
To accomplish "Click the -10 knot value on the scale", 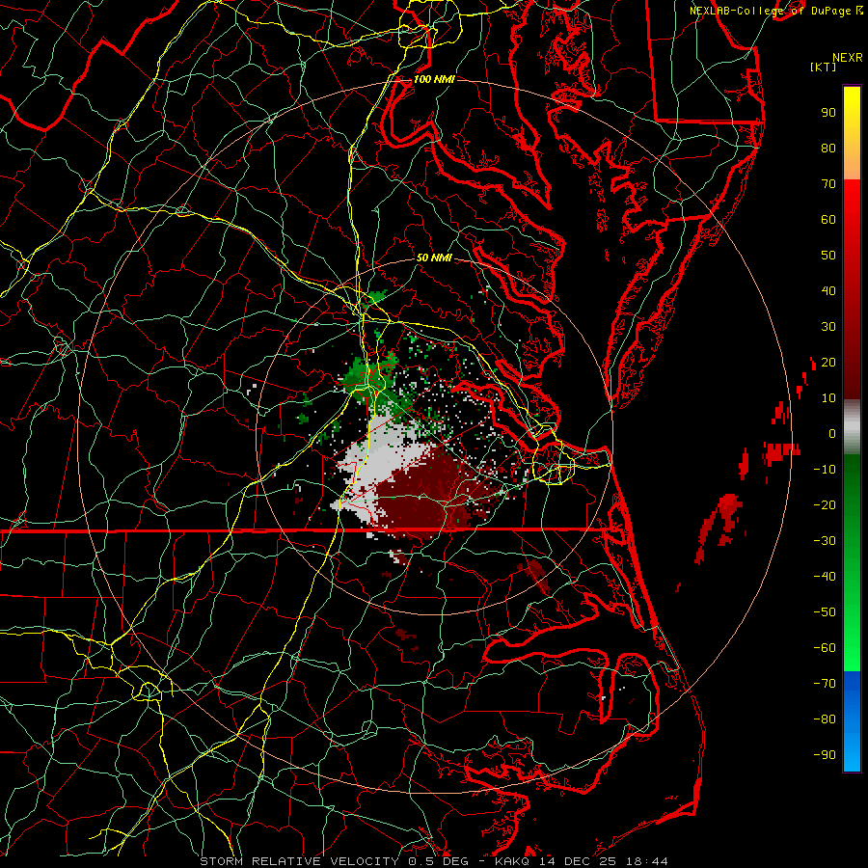I will click(x=825, y=470).
